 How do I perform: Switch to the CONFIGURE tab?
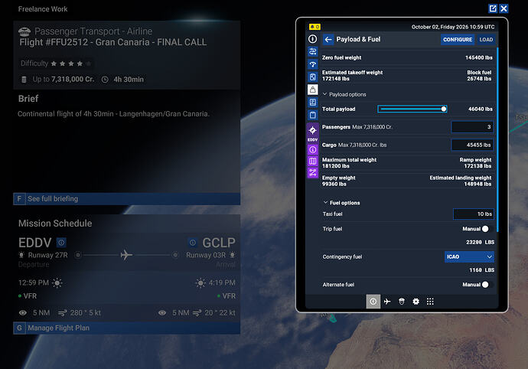[458, 40]
